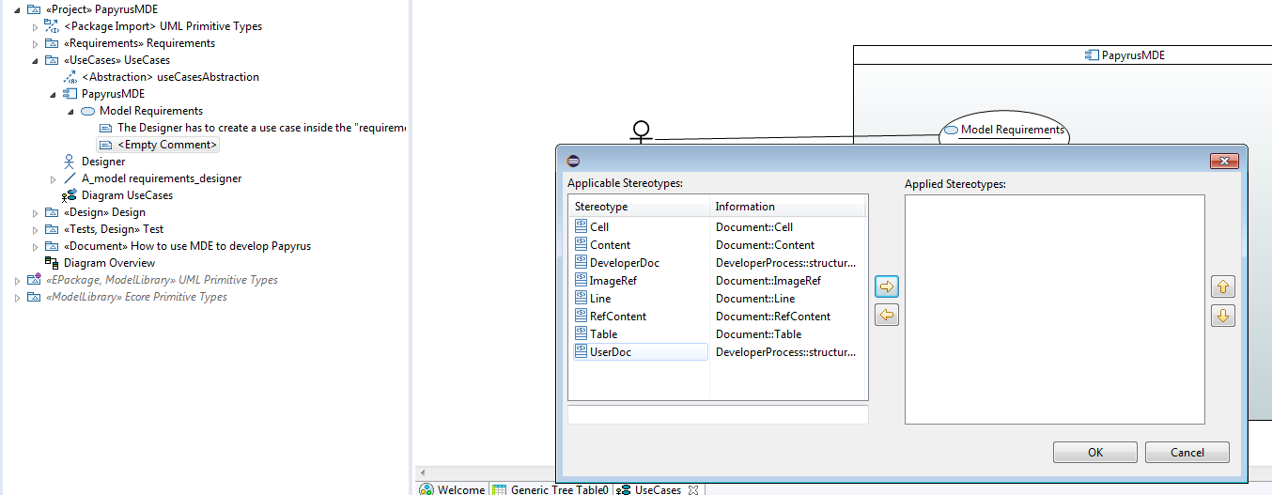Click the actor stick figure in diagram
1272x495 pixels.
pyautogui.click(x=642, y=133)
